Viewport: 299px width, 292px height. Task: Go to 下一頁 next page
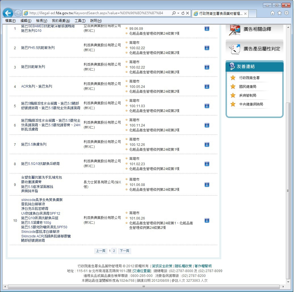[x=125, y=251]
